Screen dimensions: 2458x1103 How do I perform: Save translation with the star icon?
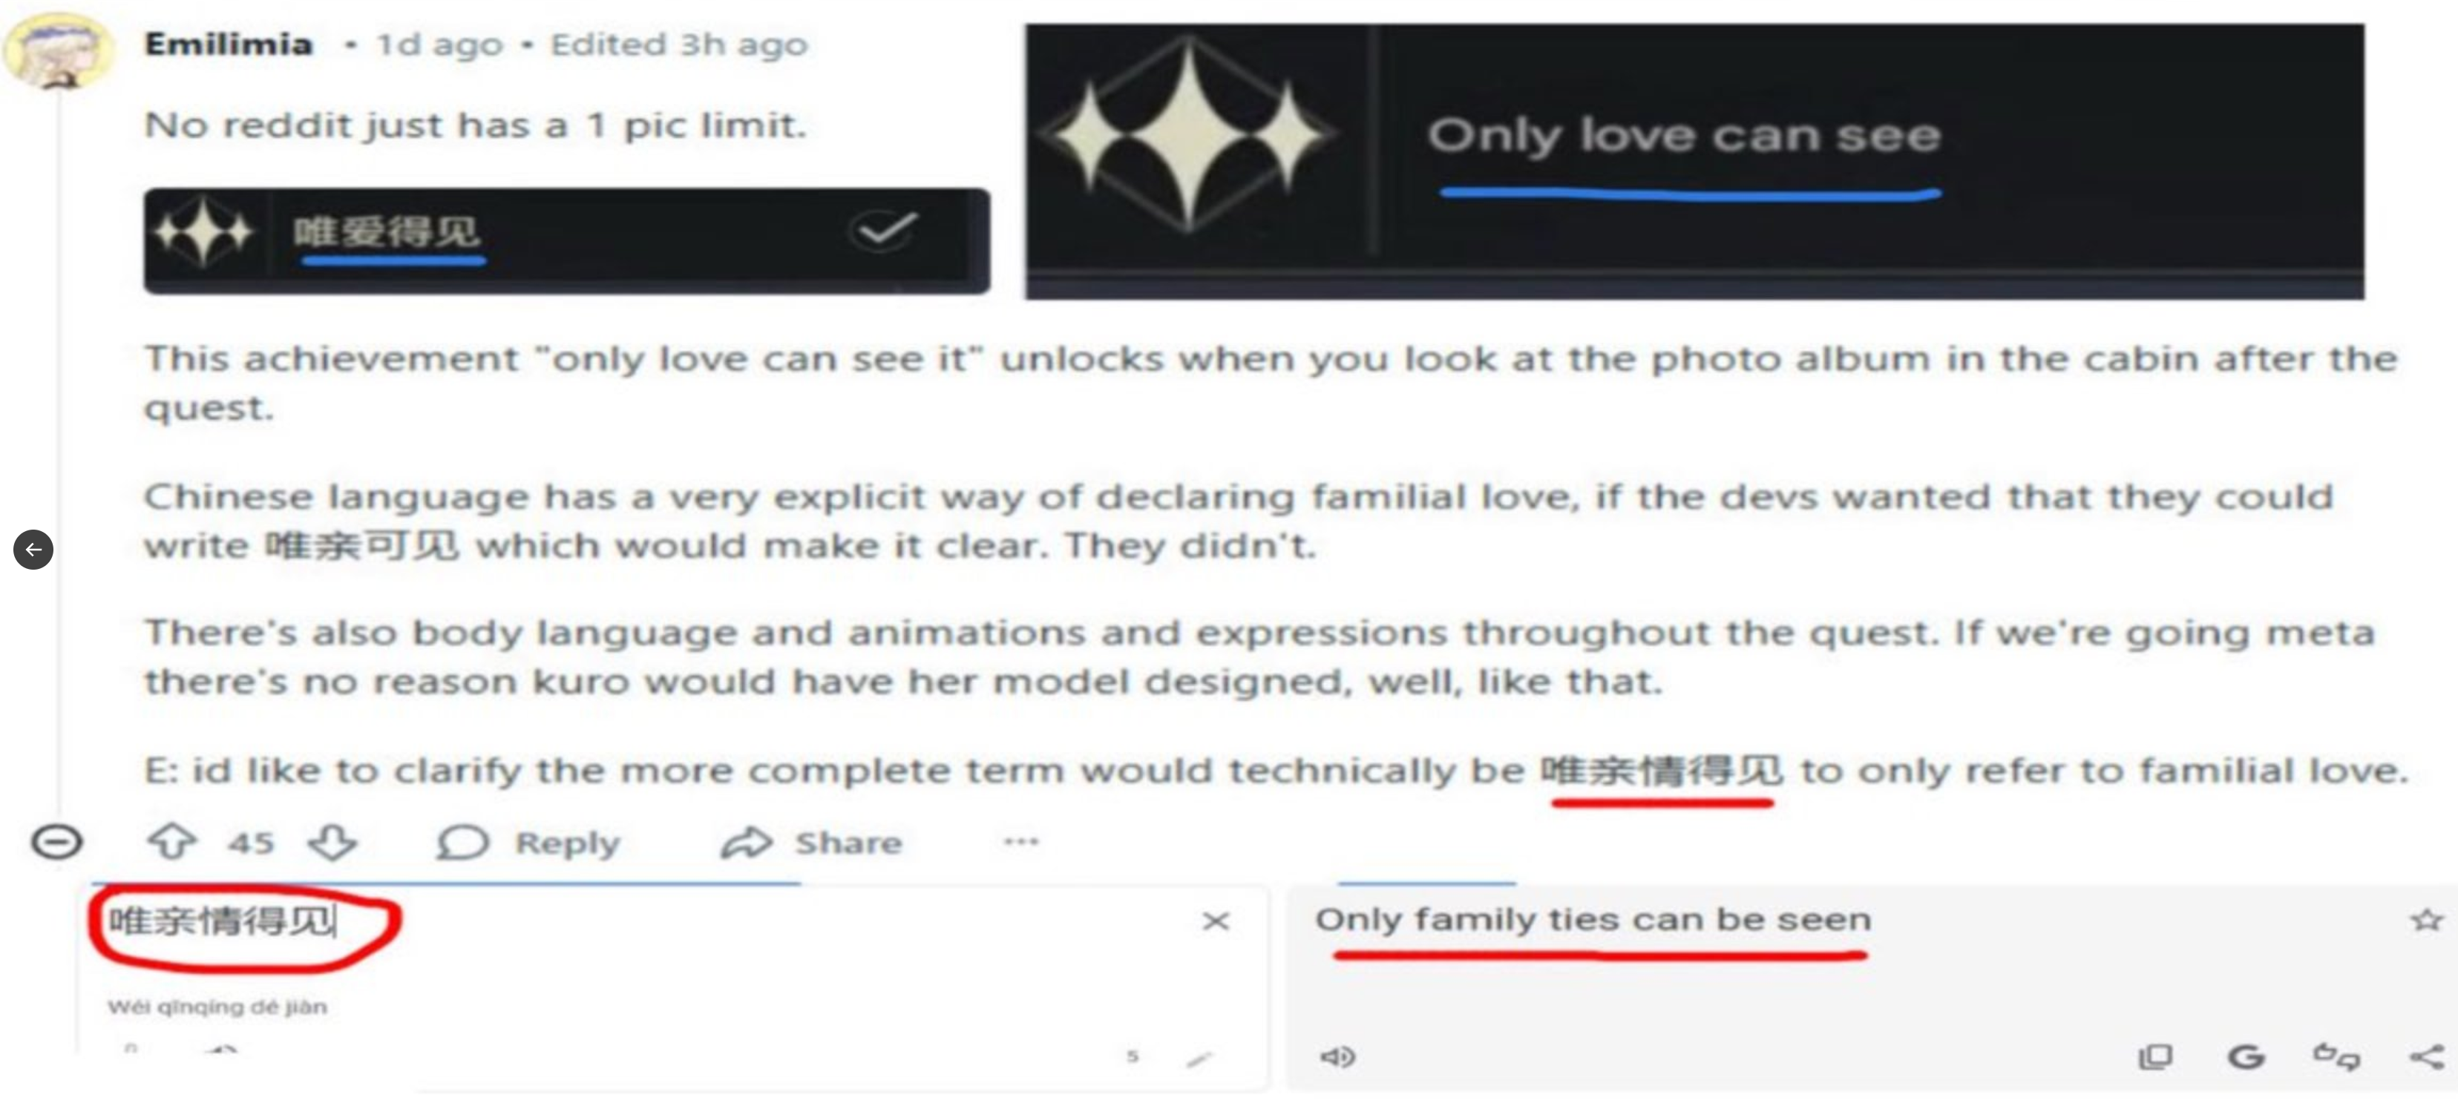coord(2427,920)
